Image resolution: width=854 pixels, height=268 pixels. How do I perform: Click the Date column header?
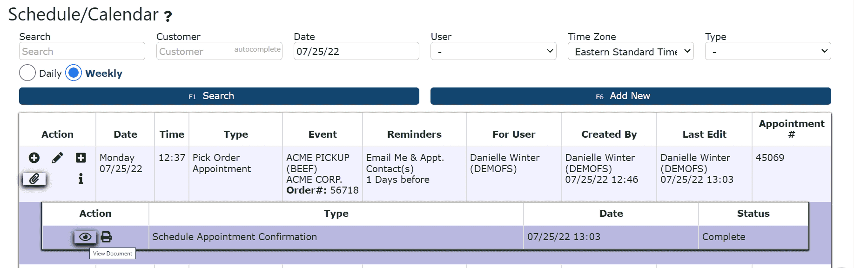pos(125,134)
